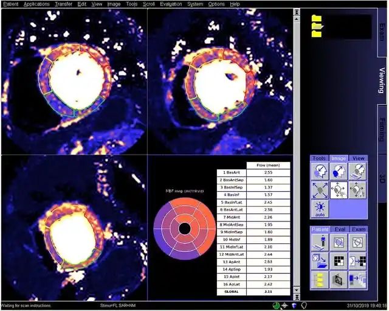This screenshot has height=311, width=389.
Task: Open the Image menu in menu bar
Action: click(x=114, y=4)
